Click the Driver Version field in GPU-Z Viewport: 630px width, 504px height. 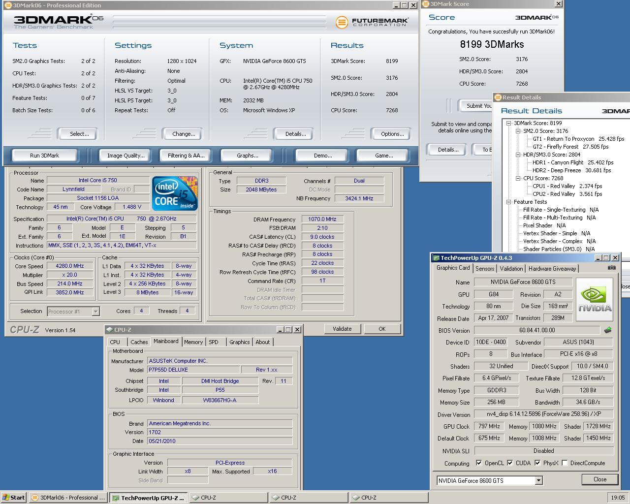coord(543,414)
